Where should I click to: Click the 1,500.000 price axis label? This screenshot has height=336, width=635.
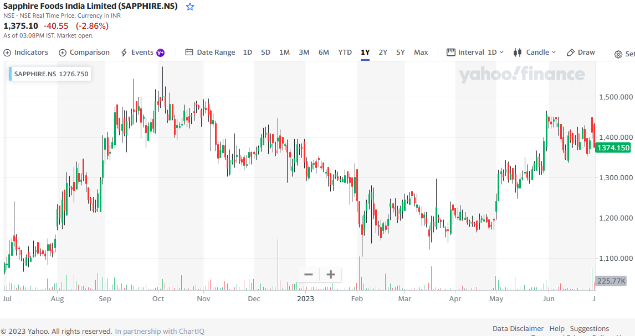tap(616, 97)
